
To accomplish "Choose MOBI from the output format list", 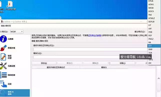I will click(x=154, y=8).
